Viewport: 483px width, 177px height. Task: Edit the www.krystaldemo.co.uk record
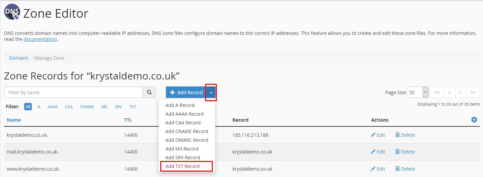coord(378,169)
